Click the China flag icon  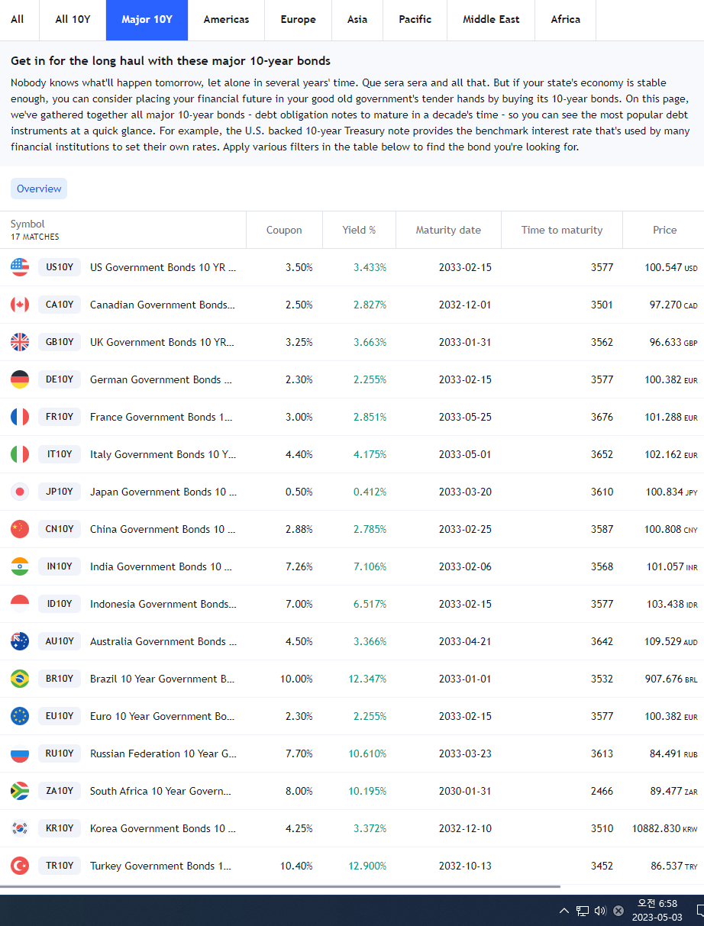click(x=20, y=529)
